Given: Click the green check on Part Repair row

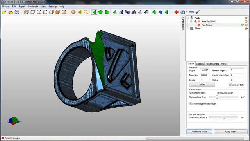Looking at the screenshot, I should pos(243,25).
